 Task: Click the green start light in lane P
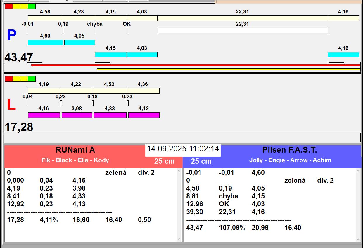(32, 6)
